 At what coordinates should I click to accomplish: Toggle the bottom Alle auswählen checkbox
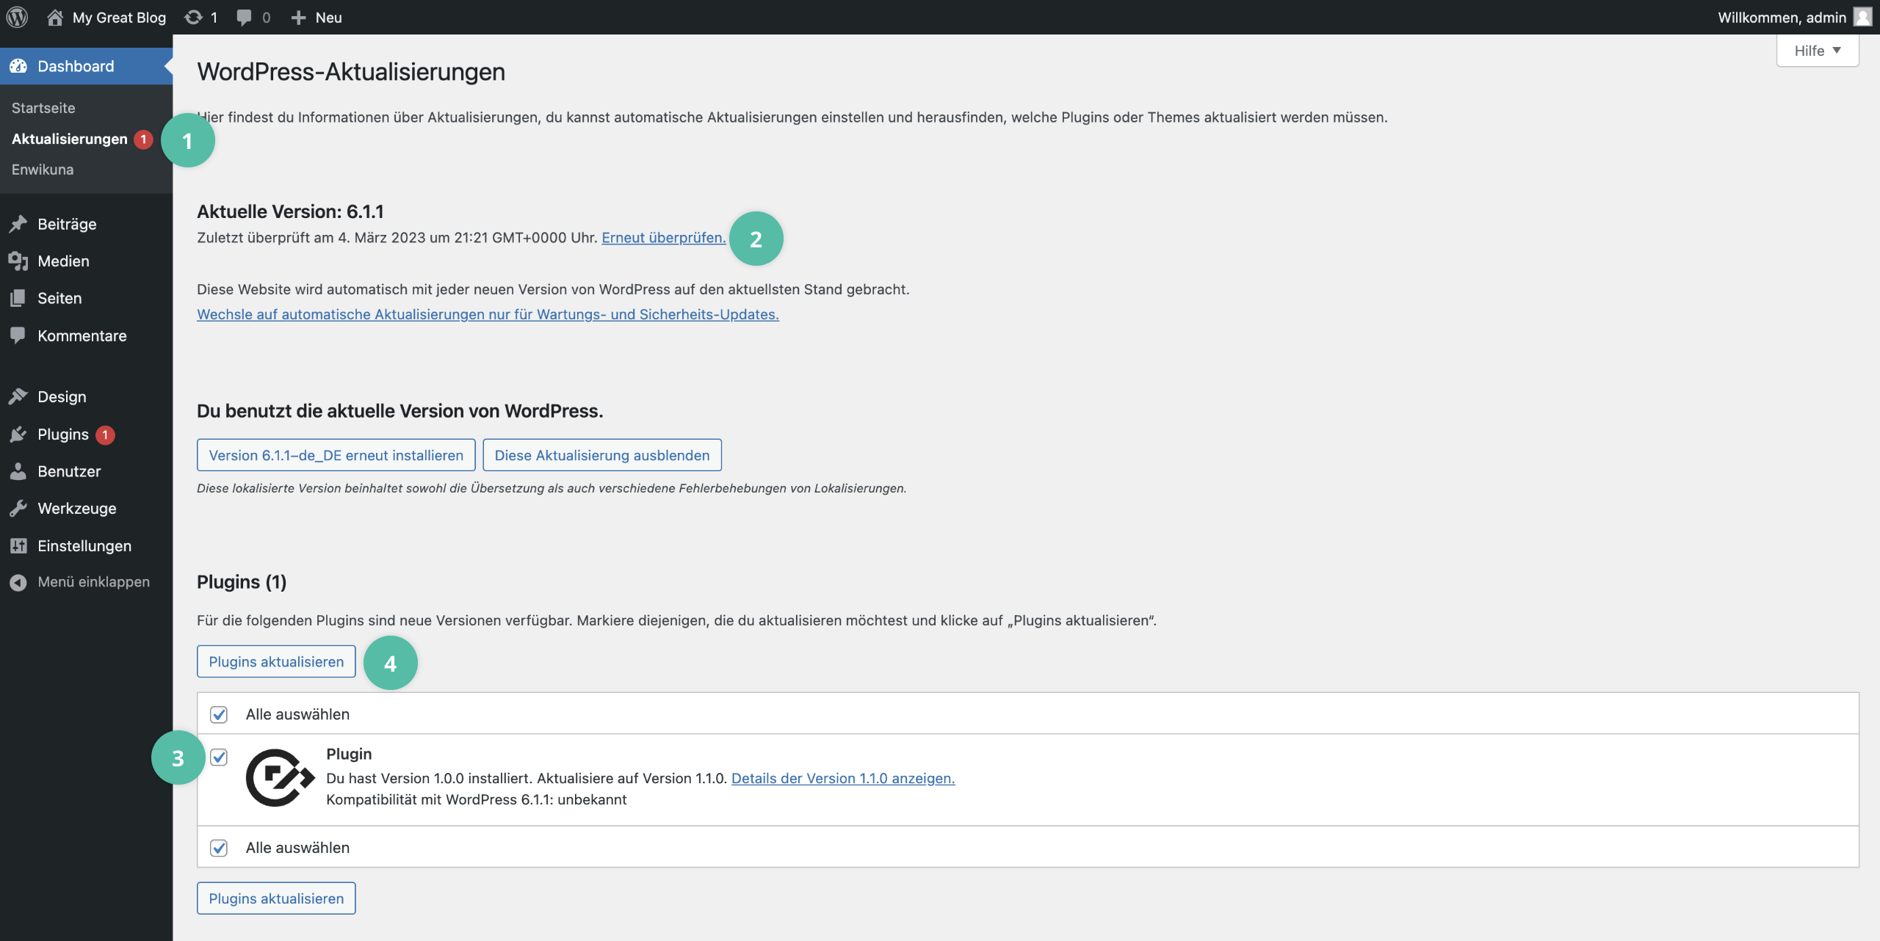click(x=219, y=848)
